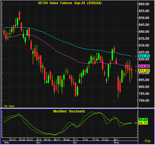The width and height of the screenshot is (155, 145).
Task: Click the 790.00 price axis label
Action: click(x=144, y=101)
